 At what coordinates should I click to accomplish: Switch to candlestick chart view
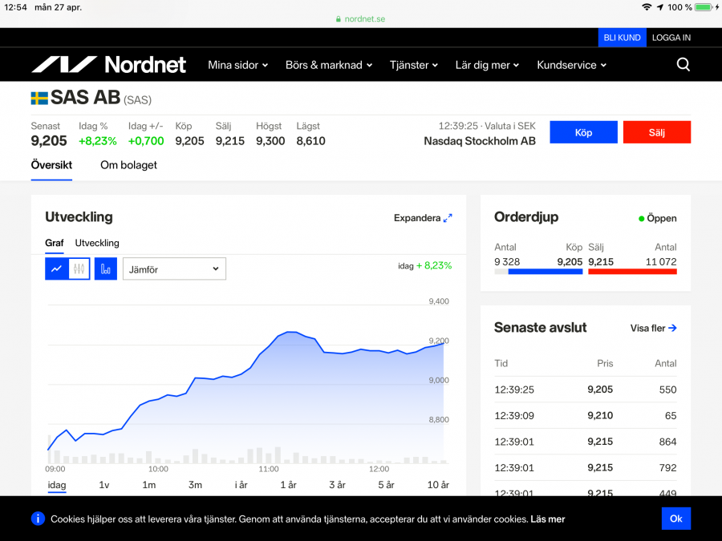tap(79, 269)
